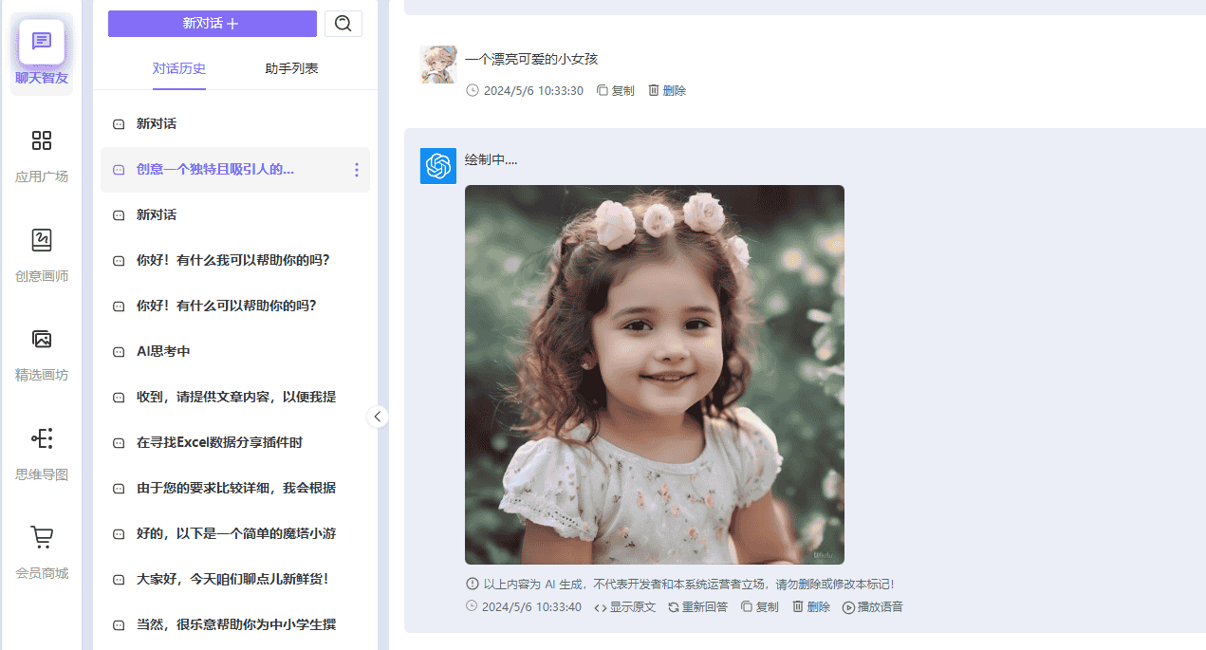Screen dimensions: 1206x650
Task: Regenerate the answer using 重新回答
Action: click(697, 606)
